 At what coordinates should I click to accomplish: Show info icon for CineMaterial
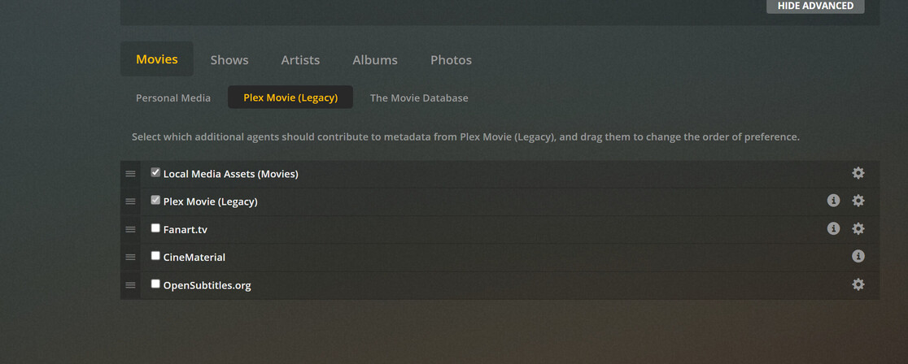(x=858, y=257)
